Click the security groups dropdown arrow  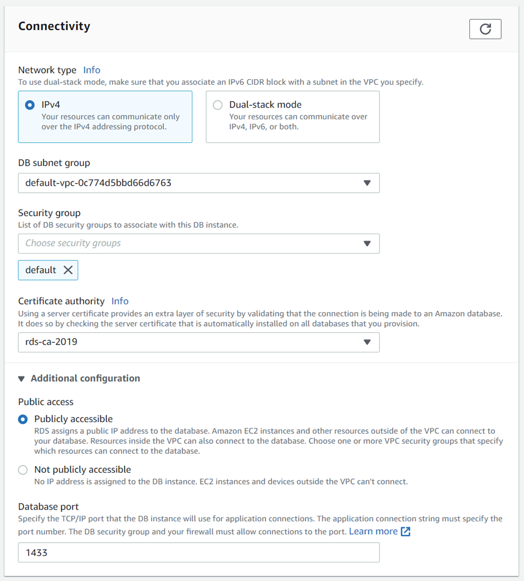tap(367, 244)
